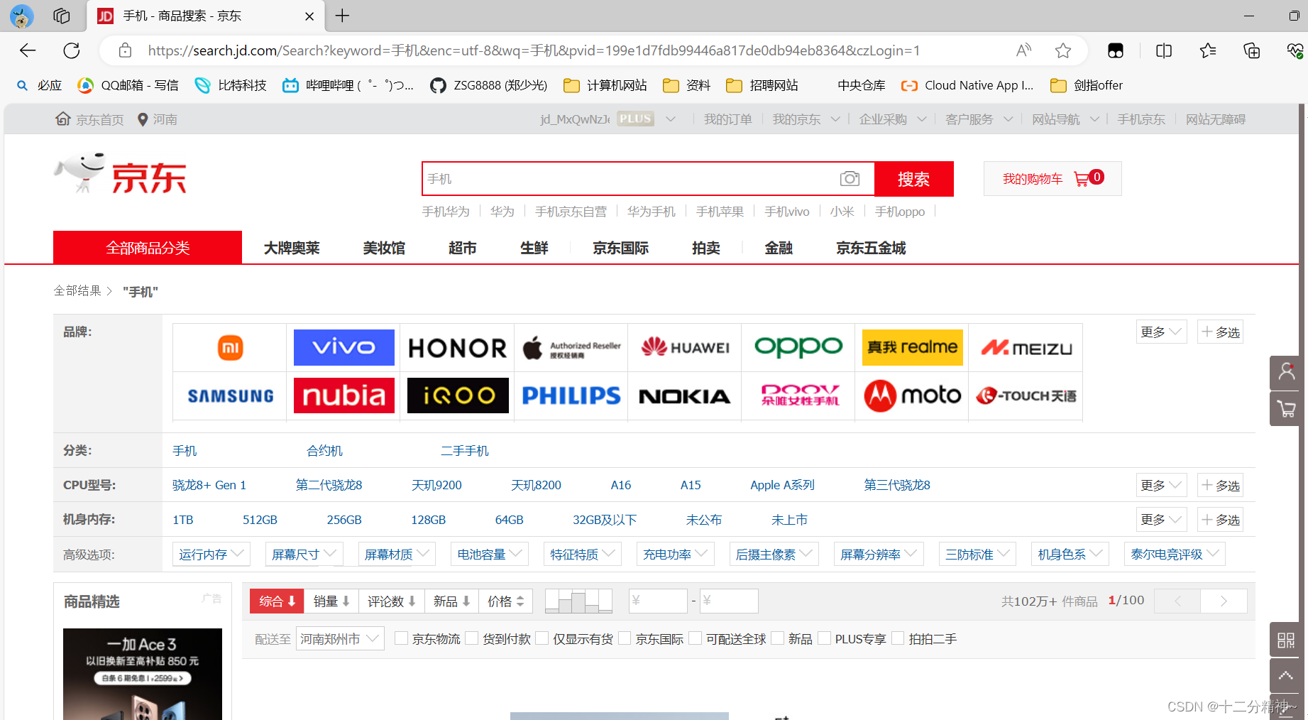
Task: Open the 京东国际 nav tab
Action: [x=620, y=248]
